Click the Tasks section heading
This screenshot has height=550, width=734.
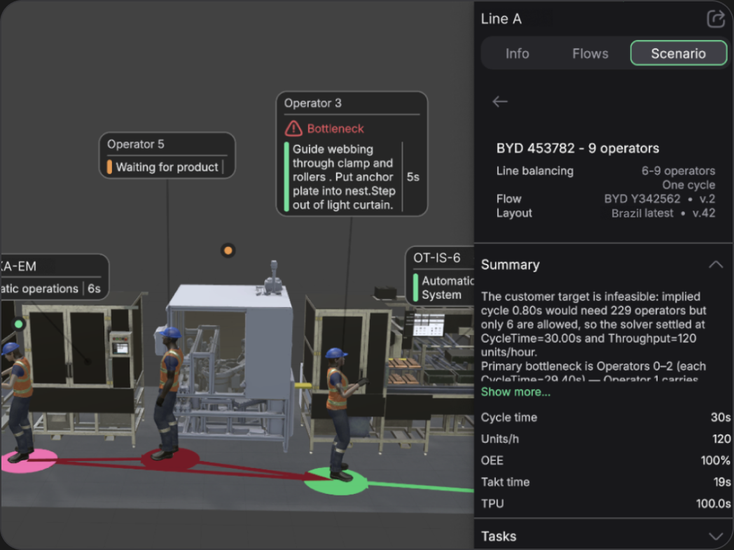[499, 536]
